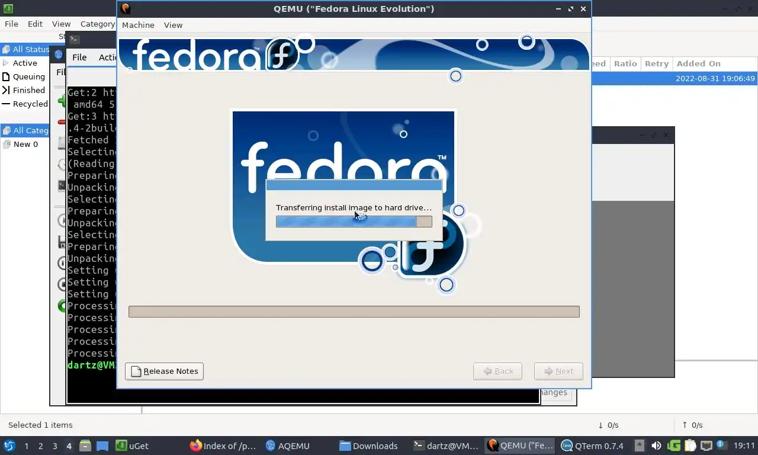Click the removable media tray icon
This screenshot has height=455, width=758.
(x=640, y=446)
